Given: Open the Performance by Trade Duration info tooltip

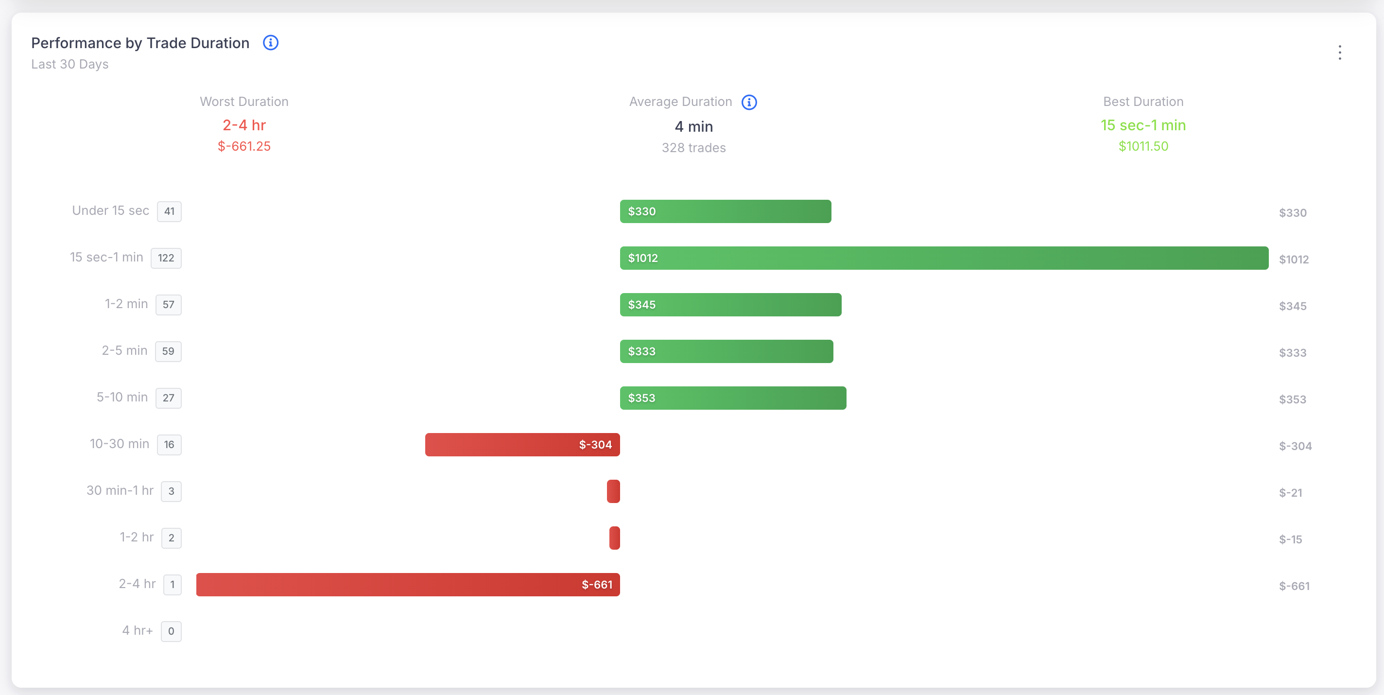Looking at the screenshot, I should (x=270, y=42).
